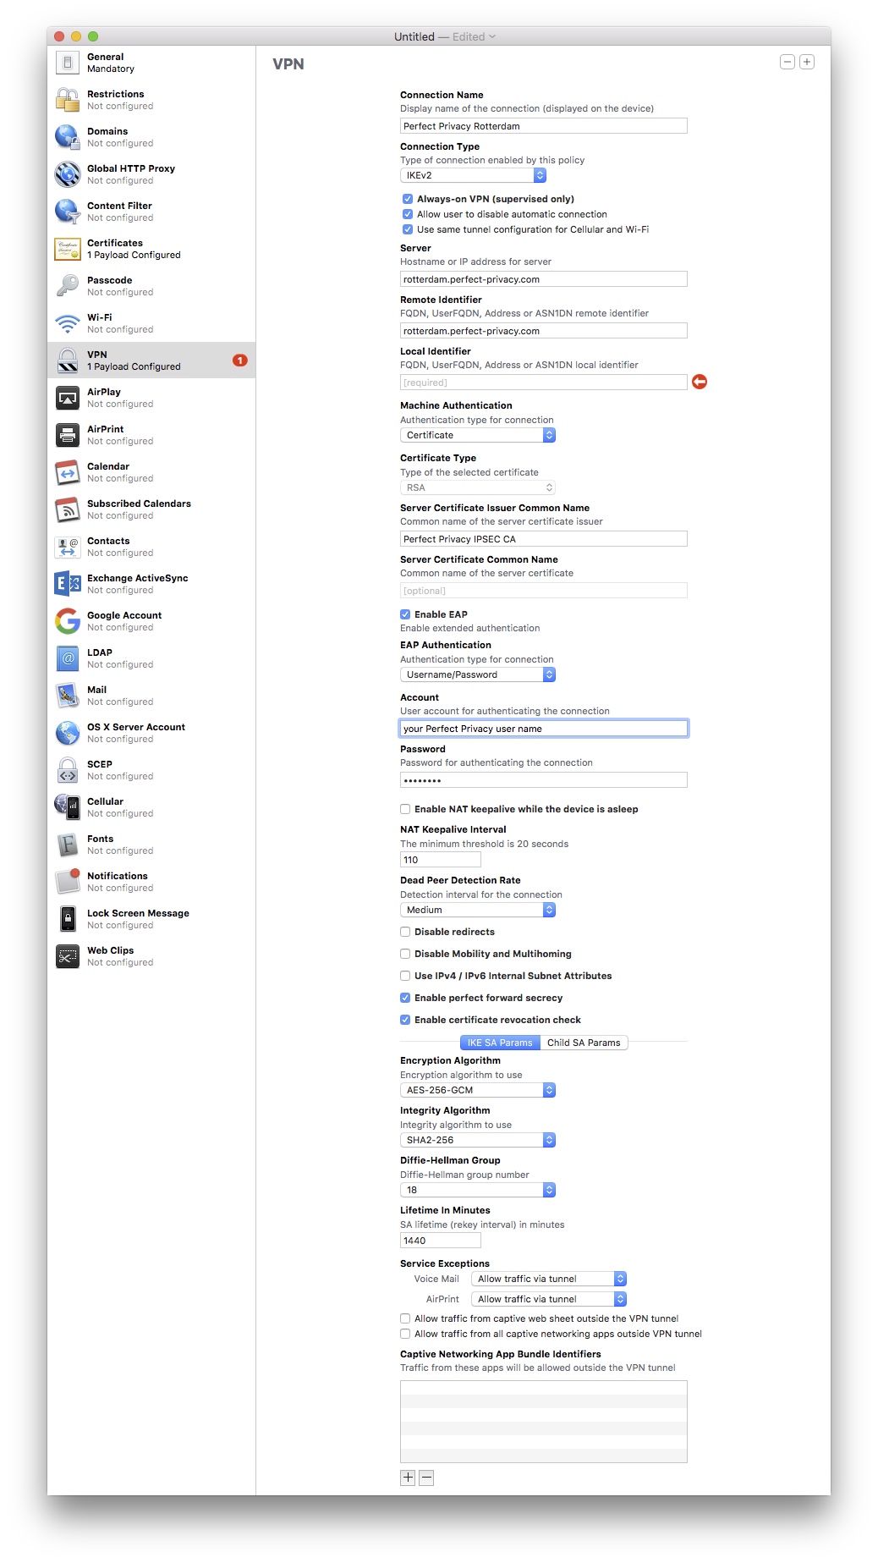This screenshot has width=878, height=1563.
Task: Open Encryption Algorithm AES-256-GCM dropdown
Action: click(478, 1090)
